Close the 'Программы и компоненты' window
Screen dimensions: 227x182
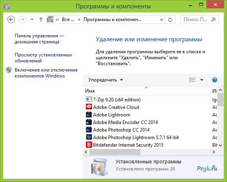pos(215,4)
